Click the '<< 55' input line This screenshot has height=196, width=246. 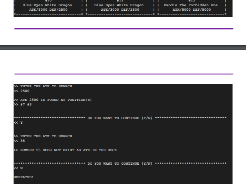(19, 141)
